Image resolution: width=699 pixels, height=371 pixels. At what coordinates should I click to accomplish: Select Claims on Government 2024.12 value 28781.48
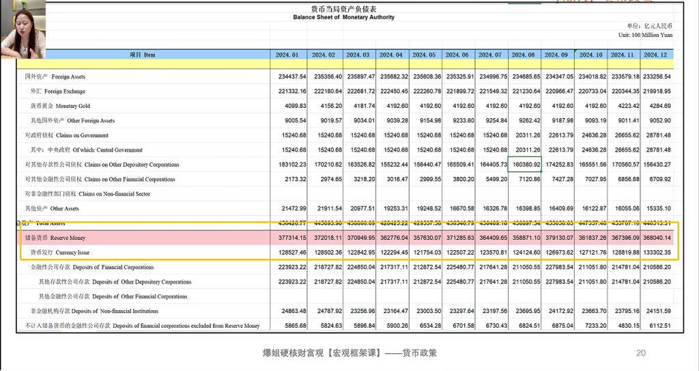click(659, 135)
